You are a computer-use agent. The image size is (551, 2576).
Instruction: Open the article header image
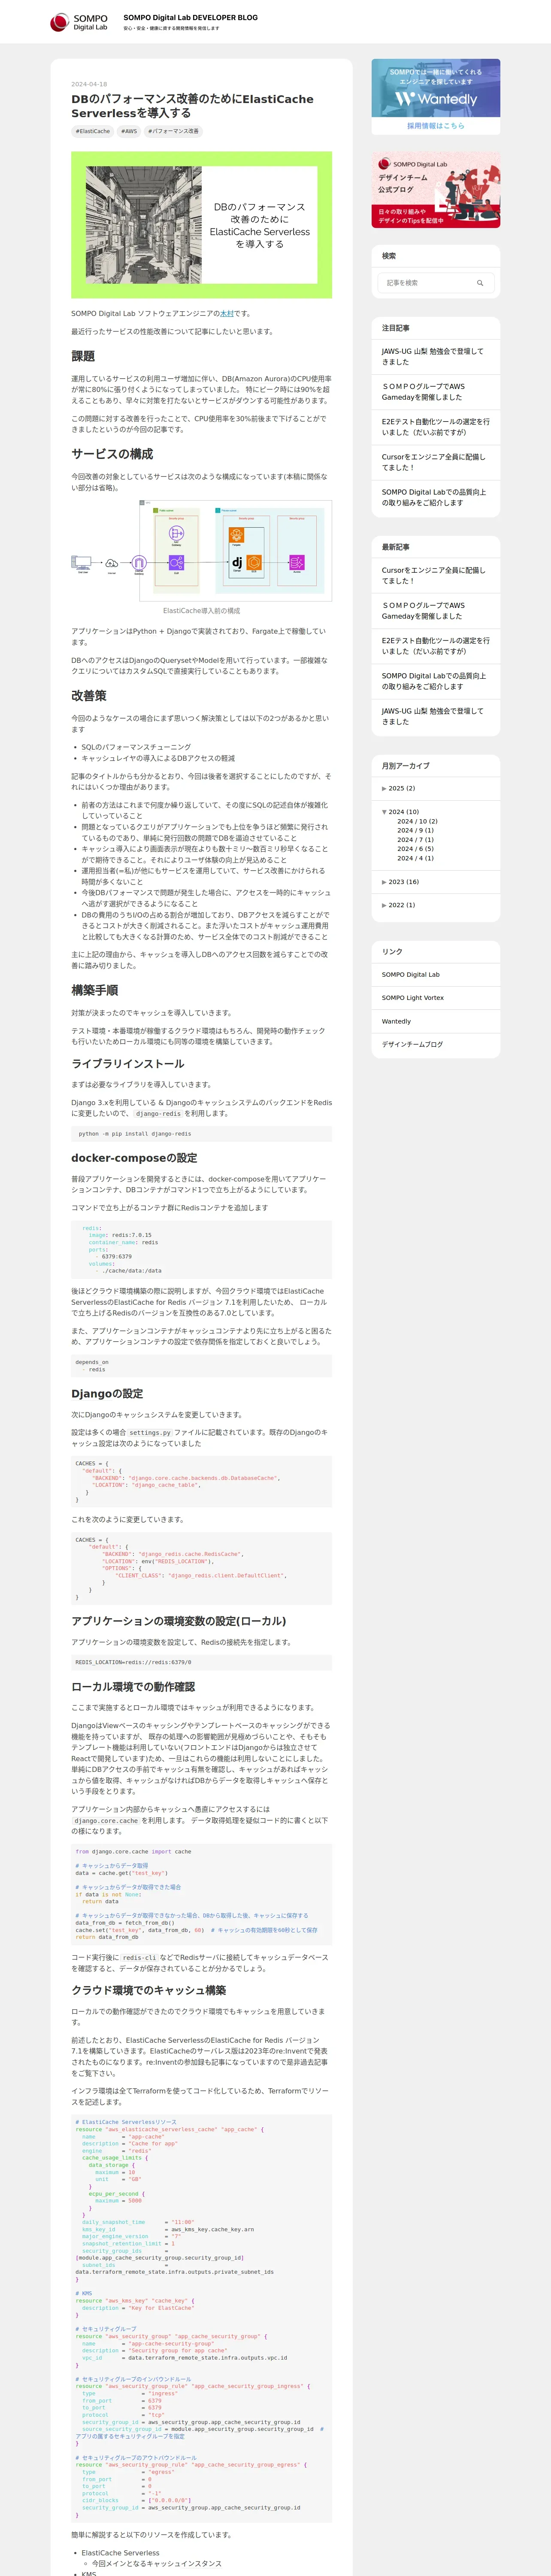pos(201,225)
